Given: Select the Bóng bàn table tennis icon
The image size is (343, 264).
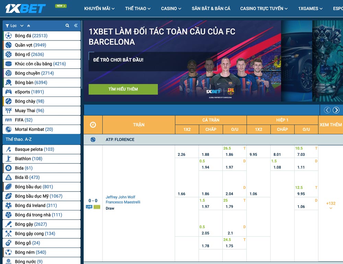Looking at the screenshot, I should (9, 82).
